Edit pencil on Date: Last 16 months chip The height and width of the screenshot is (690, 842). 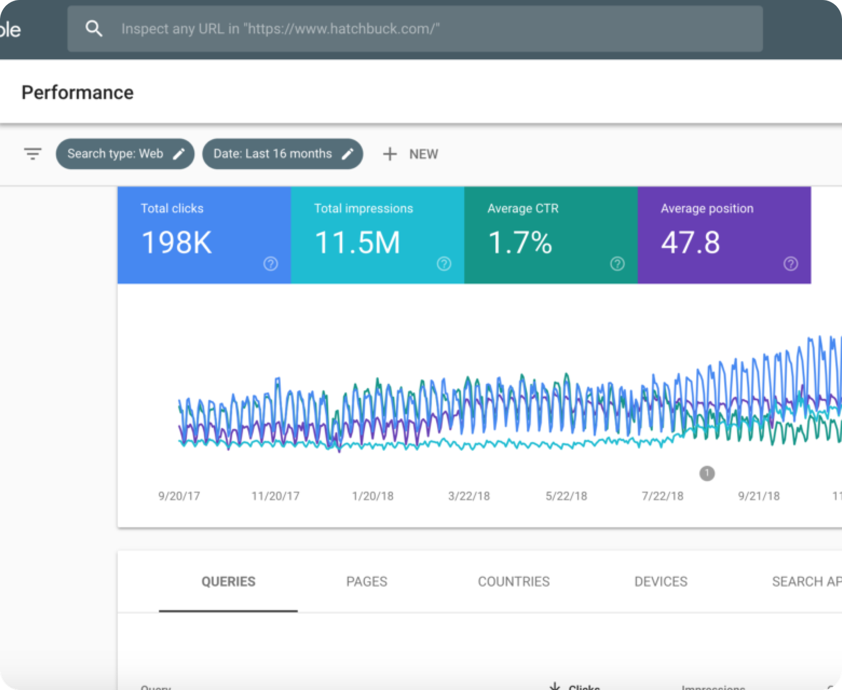click(347, 154)
